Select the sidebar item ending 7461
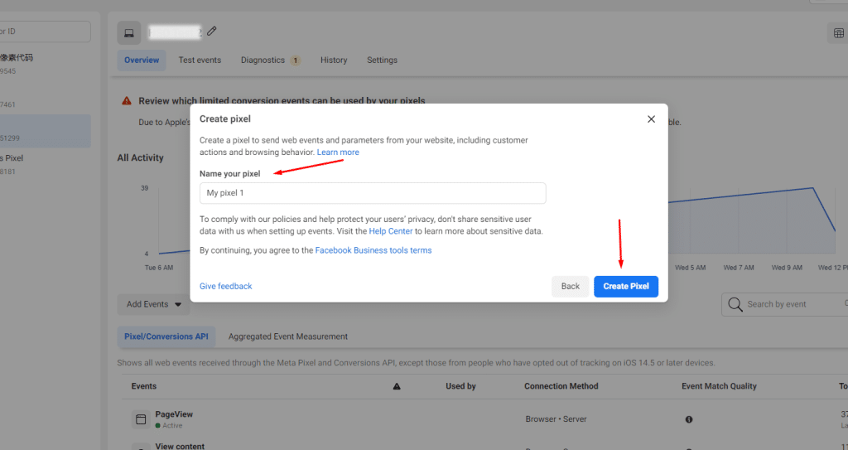Screen dimensions: 848x450 tap(46, 98)
